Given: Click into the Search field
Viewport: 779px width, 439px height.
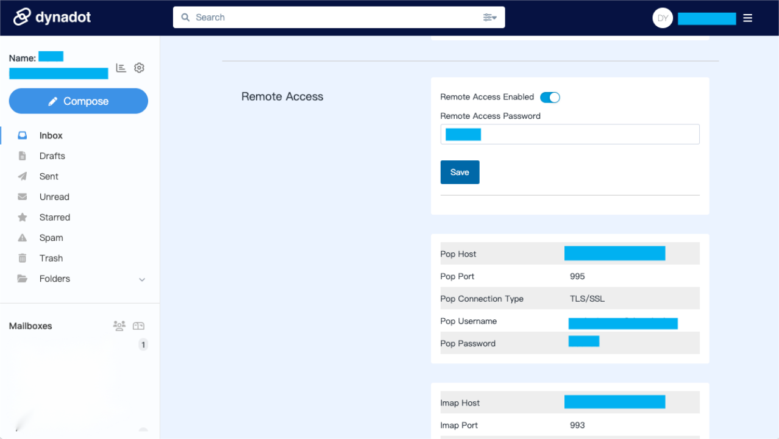Looking at the screenshot, I should (338, 18).
